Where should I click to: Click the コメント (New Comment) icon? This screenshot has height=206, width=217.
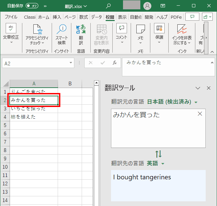(122, 28)
